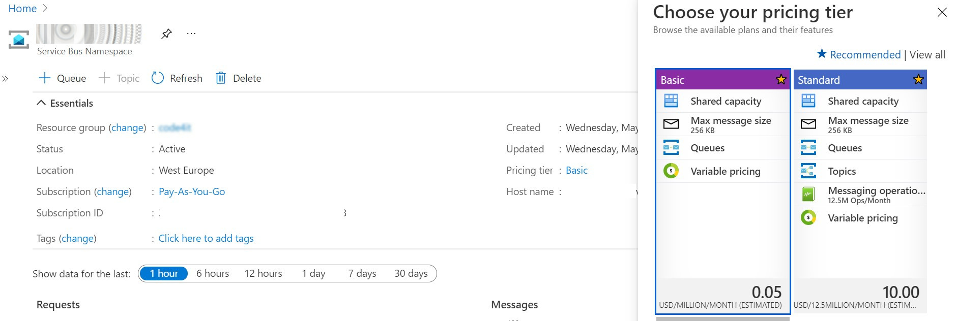Expand the collapsed left sidebar menu
The width and height of the screenshot is (956, 321).
(x=5, y=79)
